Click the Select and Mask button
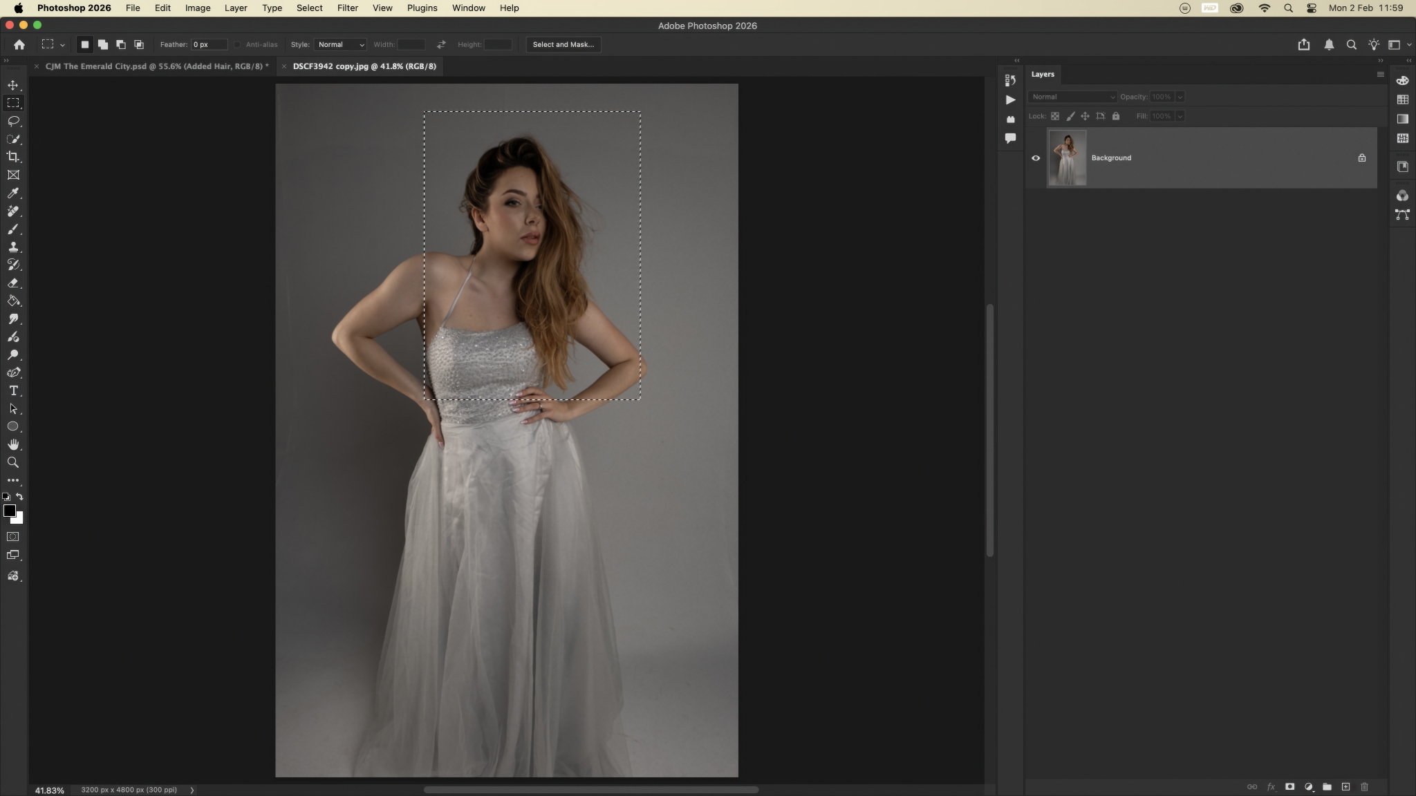This screenshot has height=796, width=1416. (x=563, y=44)
